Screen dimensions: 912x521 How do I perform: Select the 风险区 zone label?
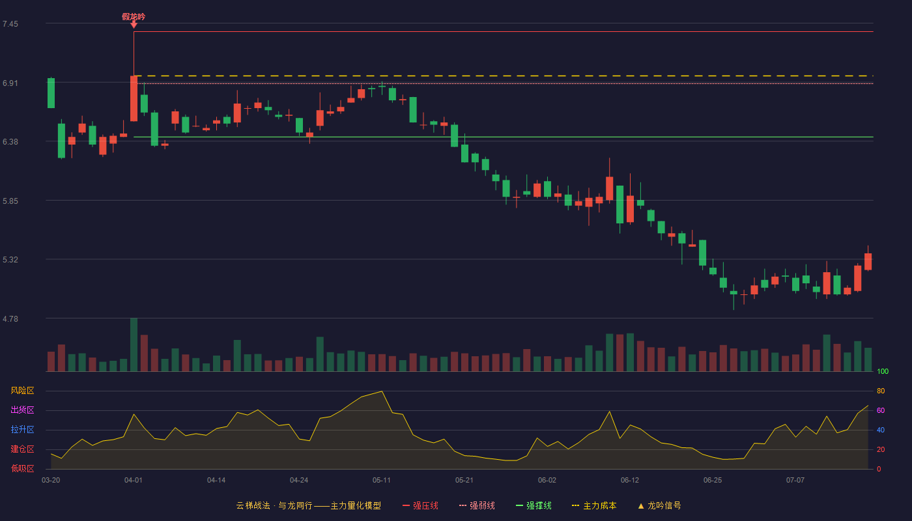tap(22, 391)
